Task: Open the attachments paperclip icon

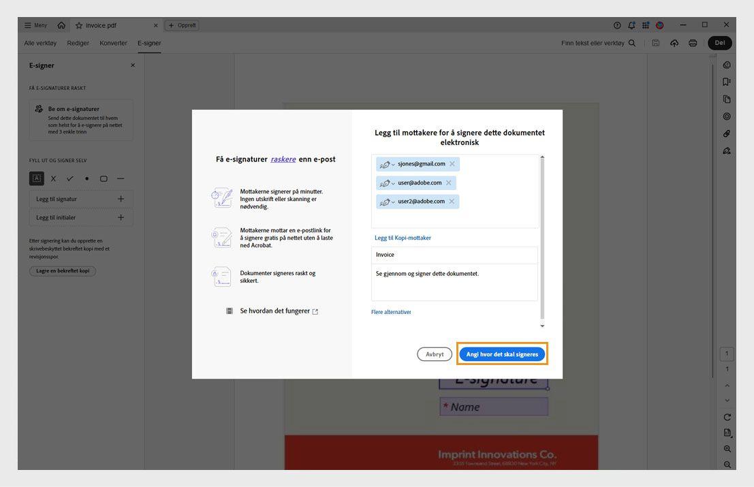Action: click(727, 133)
